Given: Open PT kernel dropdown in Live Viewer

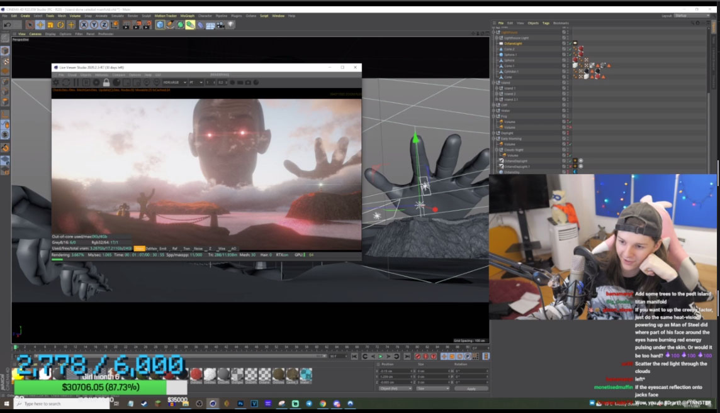Looking at the screenshot, I should 196,82.
